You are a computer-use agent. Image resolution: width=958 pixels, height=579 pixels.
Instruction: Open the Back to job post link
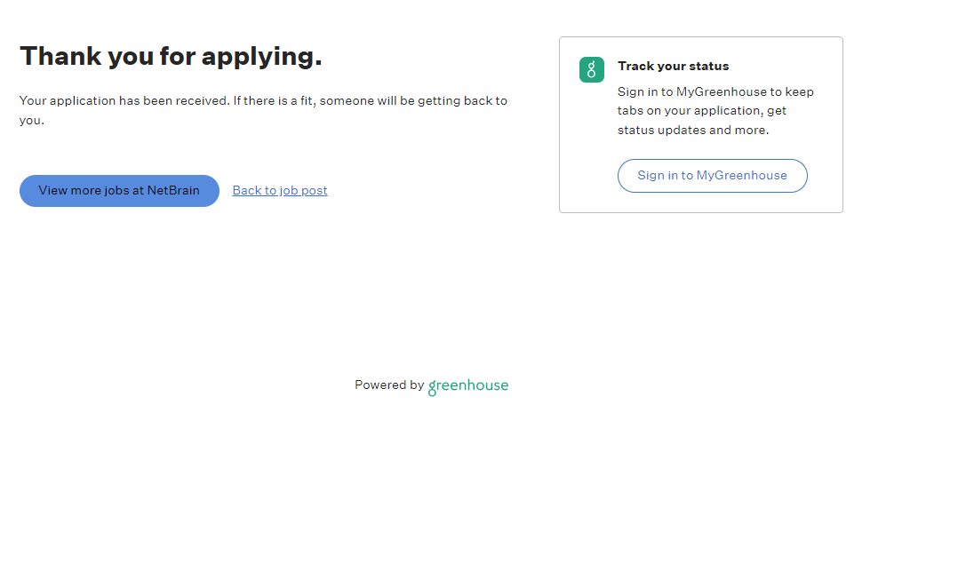[x=280, y=191]
